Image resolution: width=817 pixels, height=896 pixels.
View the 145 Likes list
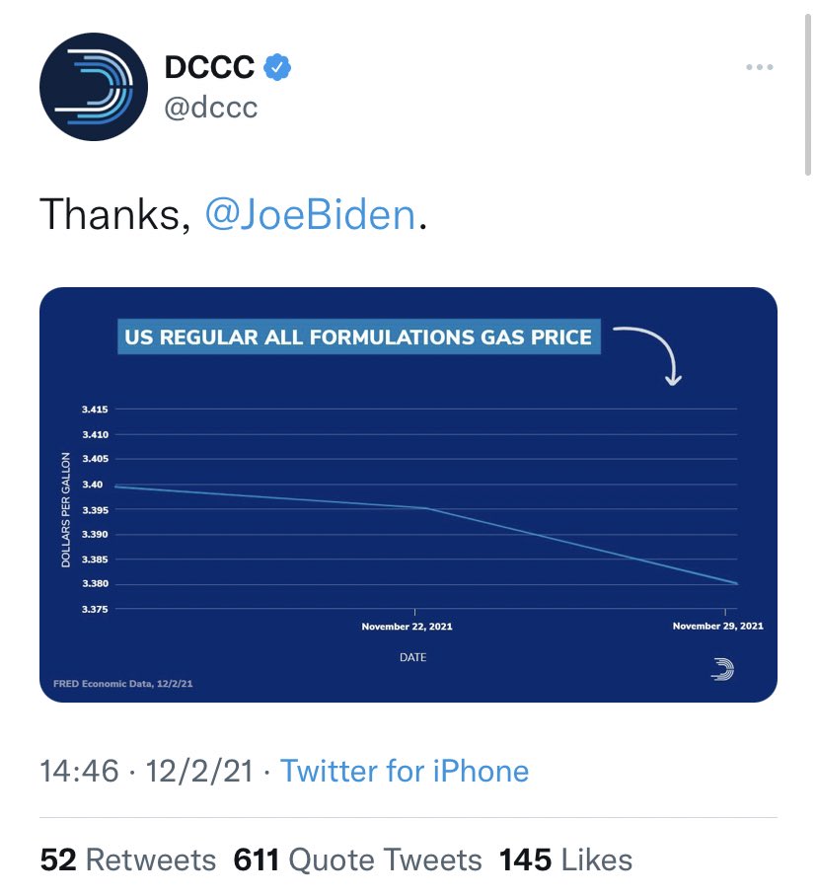pyautogui.click(x=565, y=860)
